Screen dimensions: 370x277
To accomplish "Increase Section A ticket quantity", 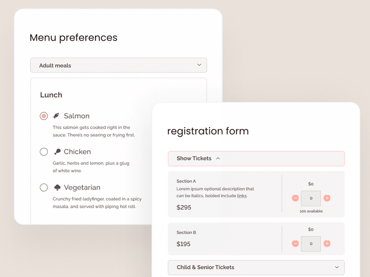I will (x=327, y=198).
